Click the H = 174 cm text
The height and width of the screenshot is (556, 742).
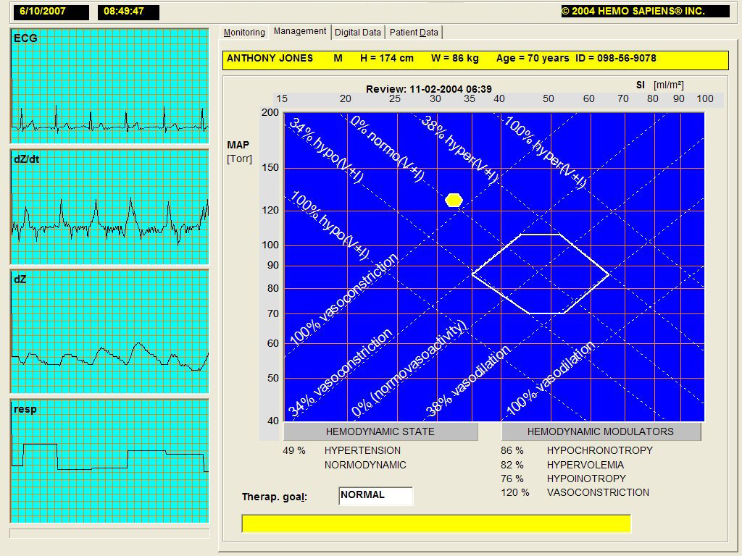click(387, 58)
